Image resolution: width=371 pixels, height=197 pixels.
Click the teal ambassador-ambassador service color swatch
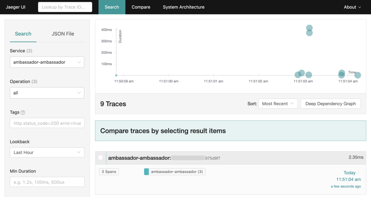[x=146, y=172]
